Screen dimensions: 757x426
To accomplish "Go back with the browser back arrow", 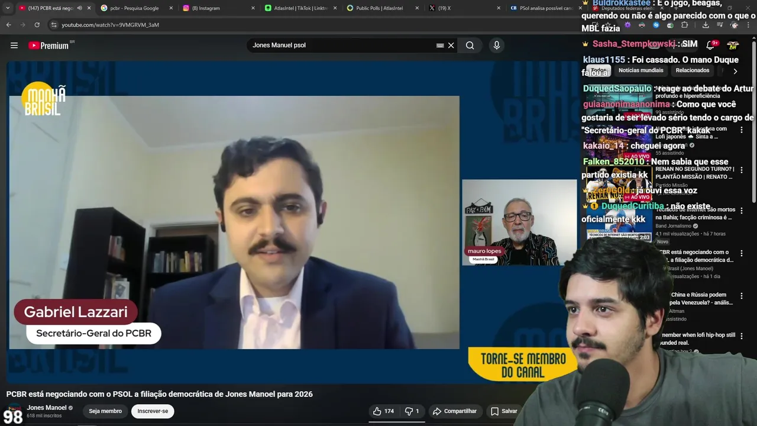I will (x=8, y=25).
